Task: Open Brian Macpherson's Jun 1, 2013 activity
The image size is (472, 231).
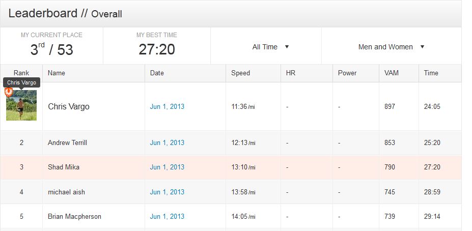Action: (167, 216)
